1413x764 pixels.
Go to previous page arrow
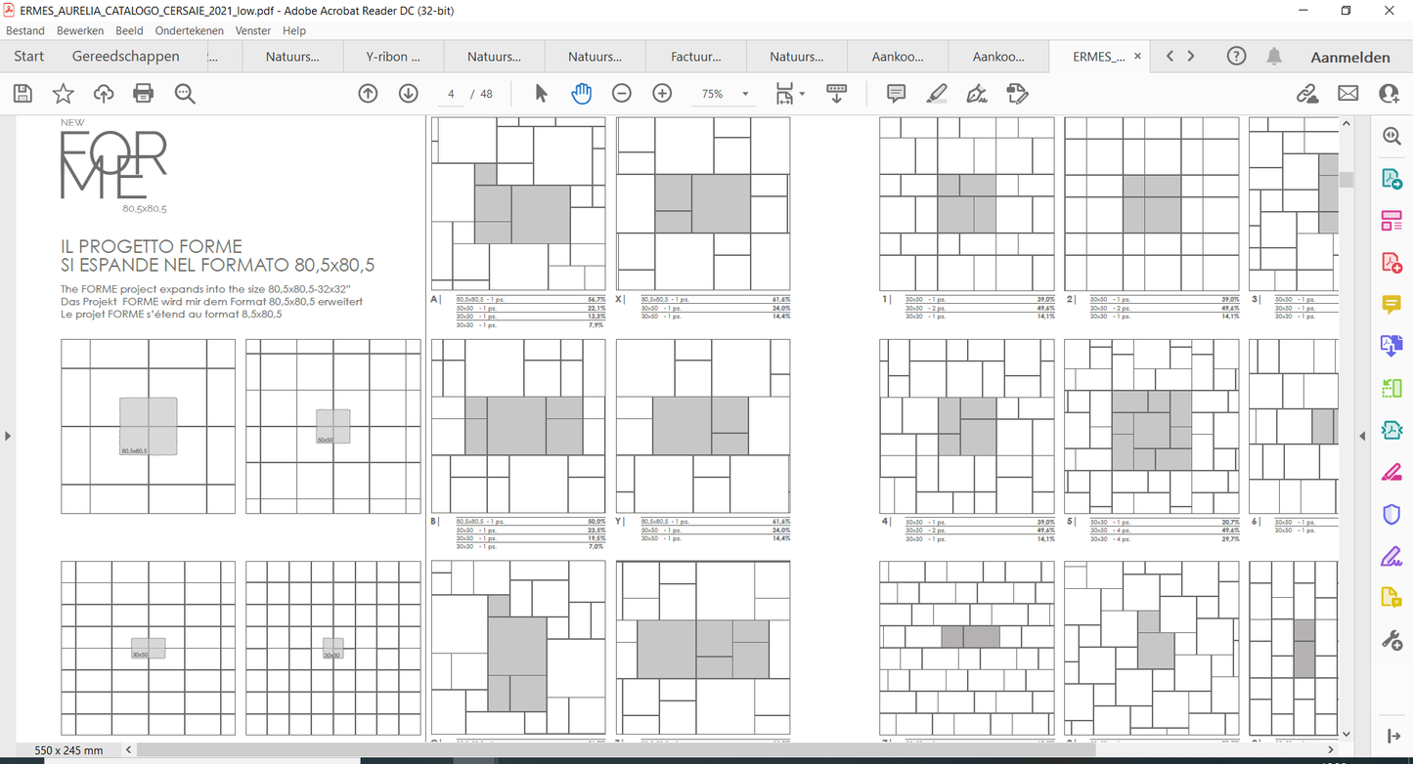(x=368, y=94)
